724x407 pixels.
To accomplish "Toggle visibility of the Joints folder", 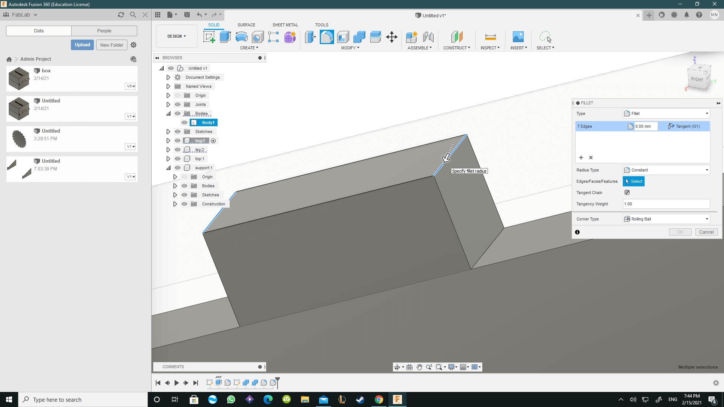I will 178,104.
